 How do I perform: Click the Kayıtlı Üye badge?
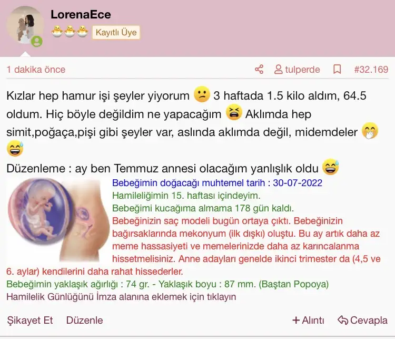116,32
